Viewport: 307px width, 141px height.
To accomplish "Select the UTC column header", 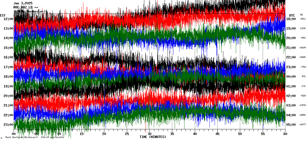I will [292, 15].
